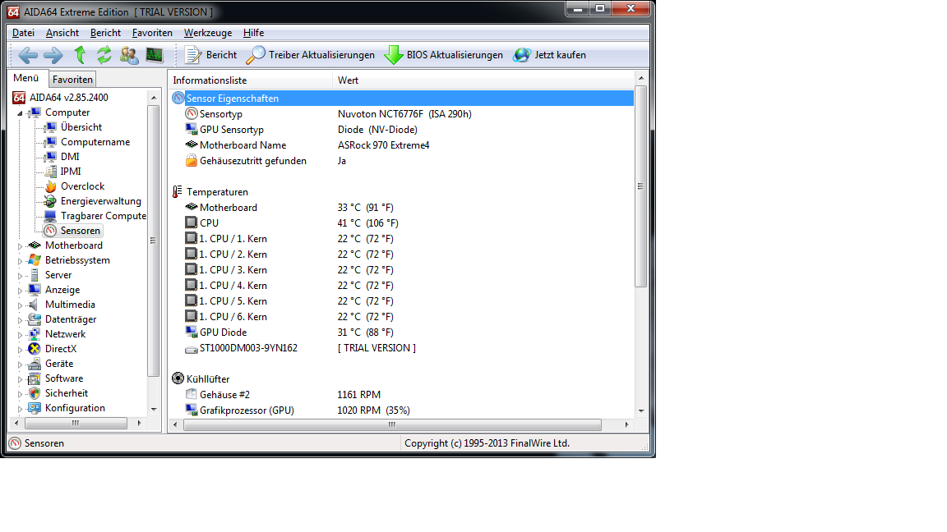Select the Temperaturen group row
Viewport: 947px width, 532px height.
coord(402,192)
